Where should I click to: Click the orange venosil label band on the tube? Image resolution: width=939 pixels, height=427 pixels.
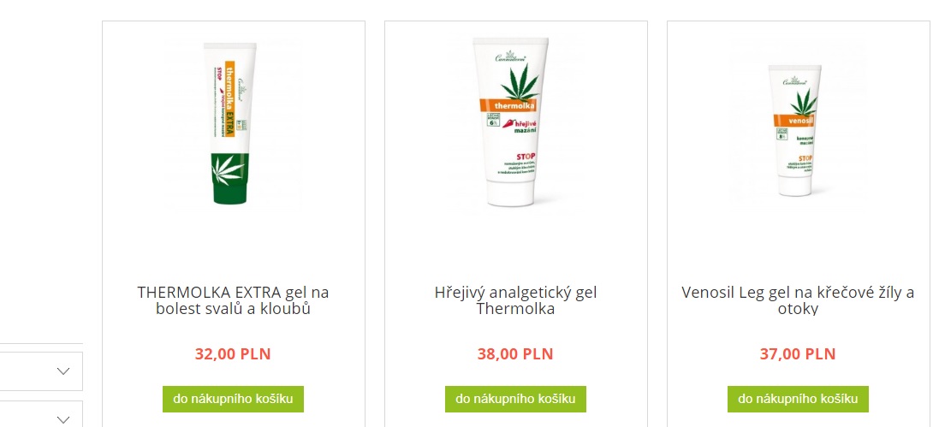click(x=796, y=119)
